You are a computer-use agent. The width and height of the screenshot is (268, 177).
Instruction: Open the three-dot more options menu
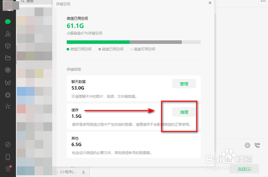point(263,1)
